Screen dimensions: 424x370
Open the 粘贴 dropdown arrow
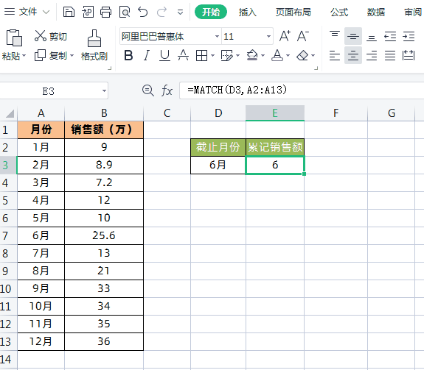tap(24, 56)
